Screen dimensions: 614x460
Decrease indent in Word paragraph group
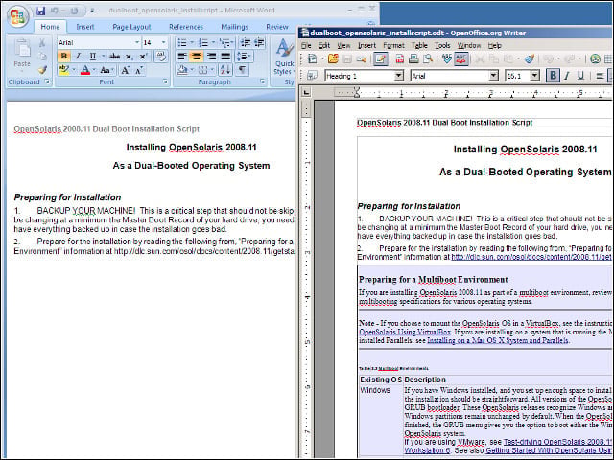(246, 42)
